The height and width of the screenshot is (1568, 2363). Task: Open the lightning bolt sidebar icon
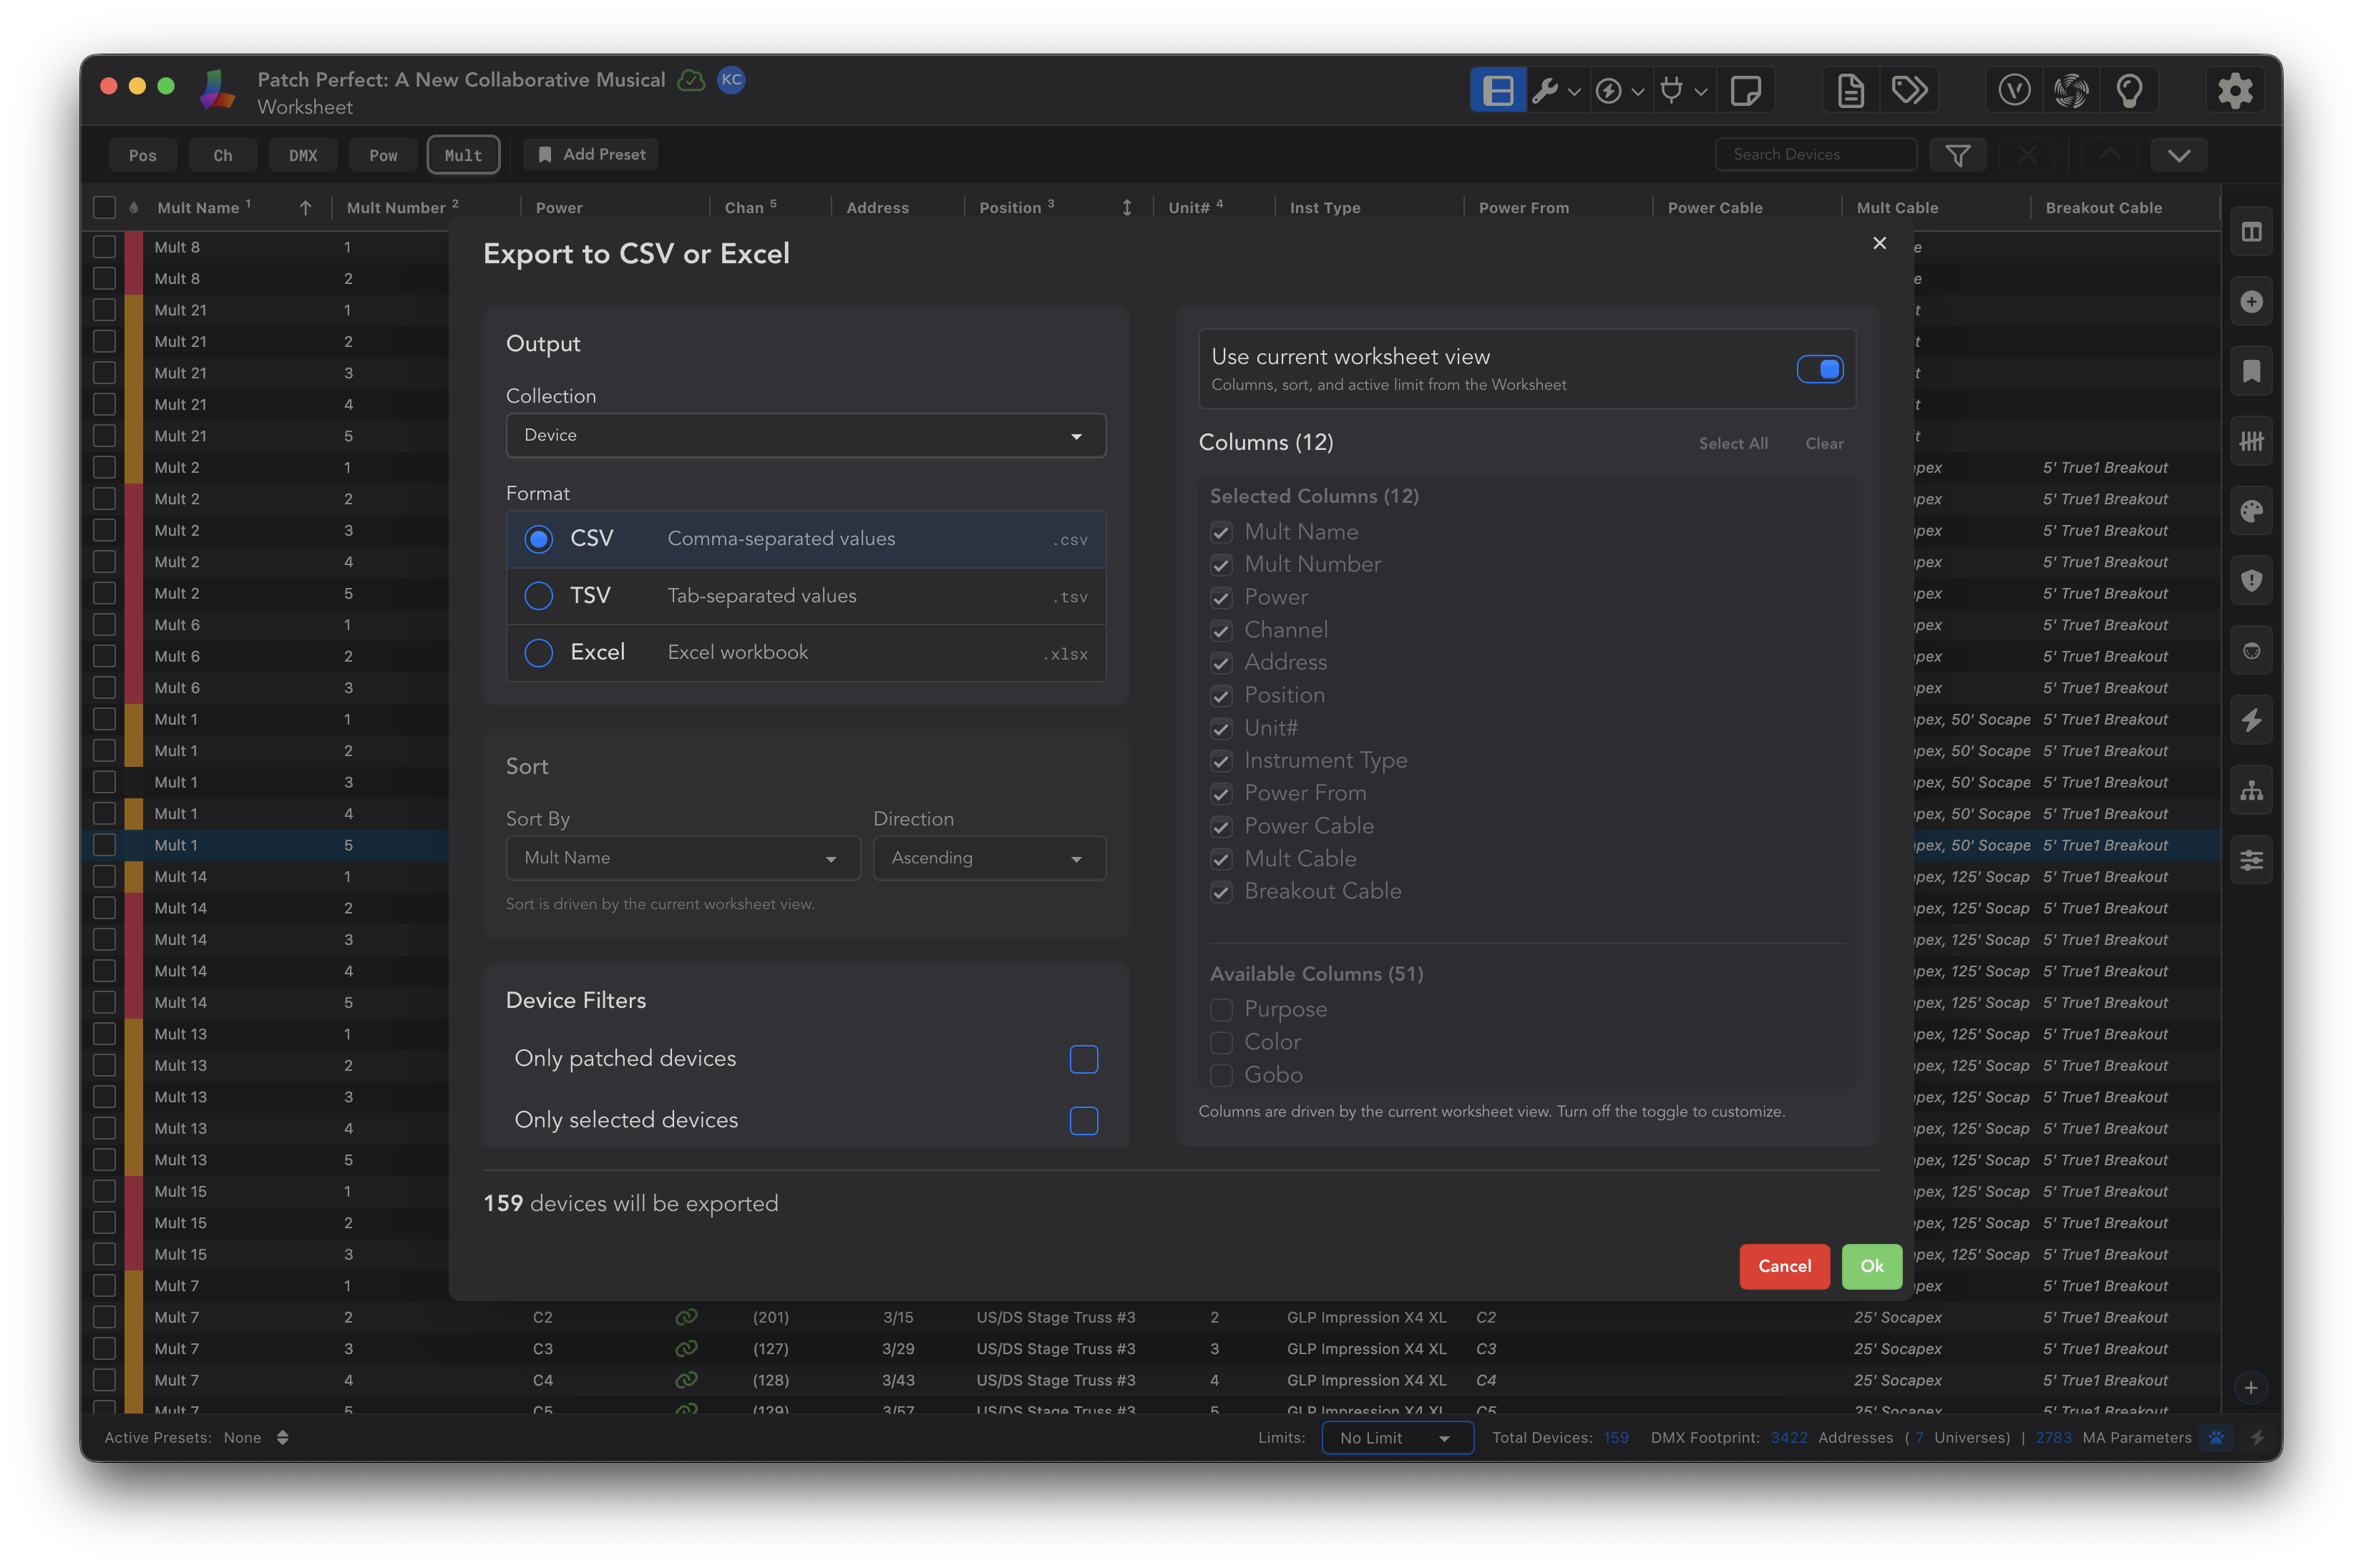coord(2251,720)
